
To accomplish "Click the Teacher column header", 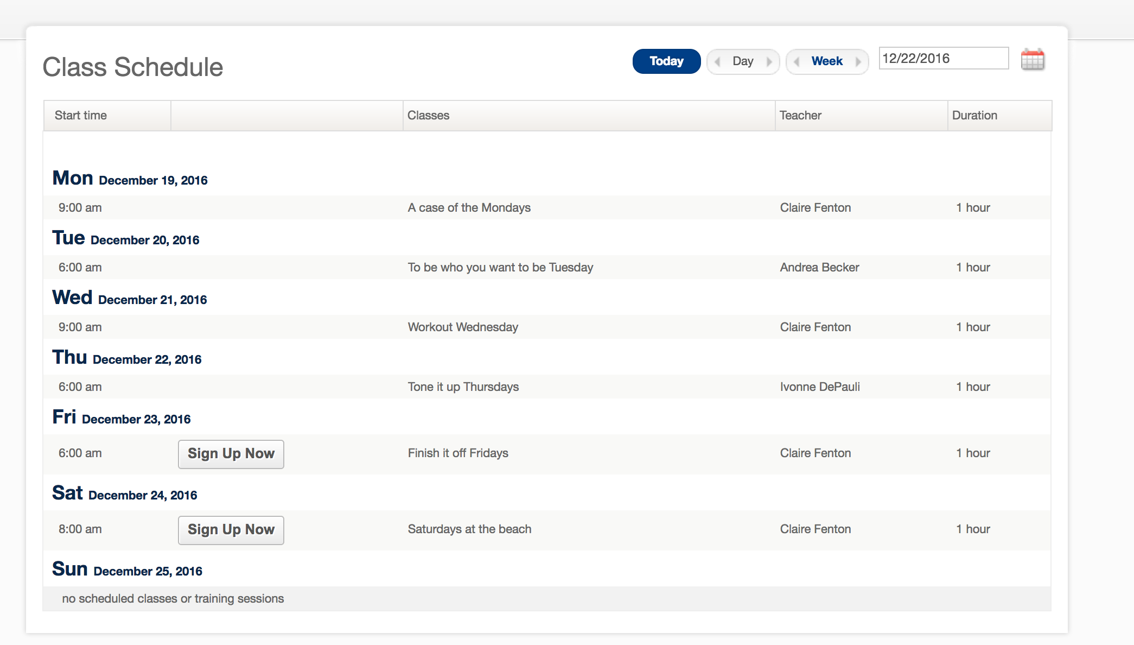I will click(x=800, y=116).
